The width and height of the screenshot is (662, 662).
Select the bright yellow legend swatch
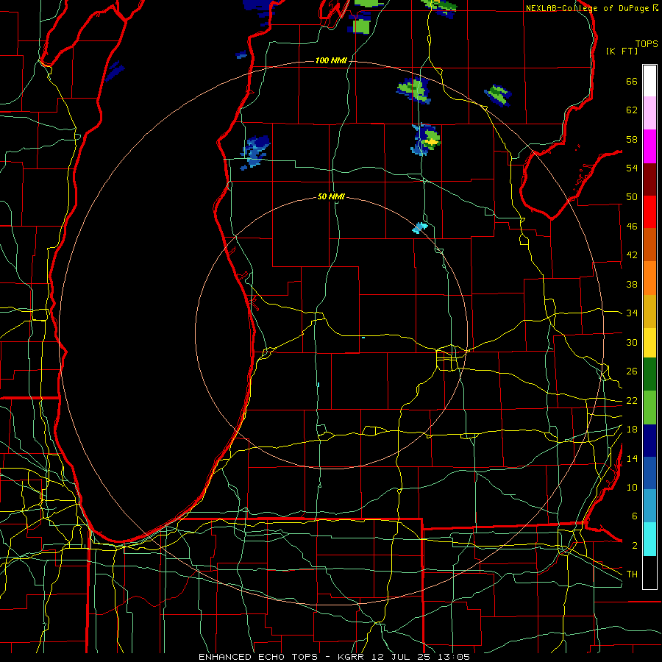(x=649, y=342)
